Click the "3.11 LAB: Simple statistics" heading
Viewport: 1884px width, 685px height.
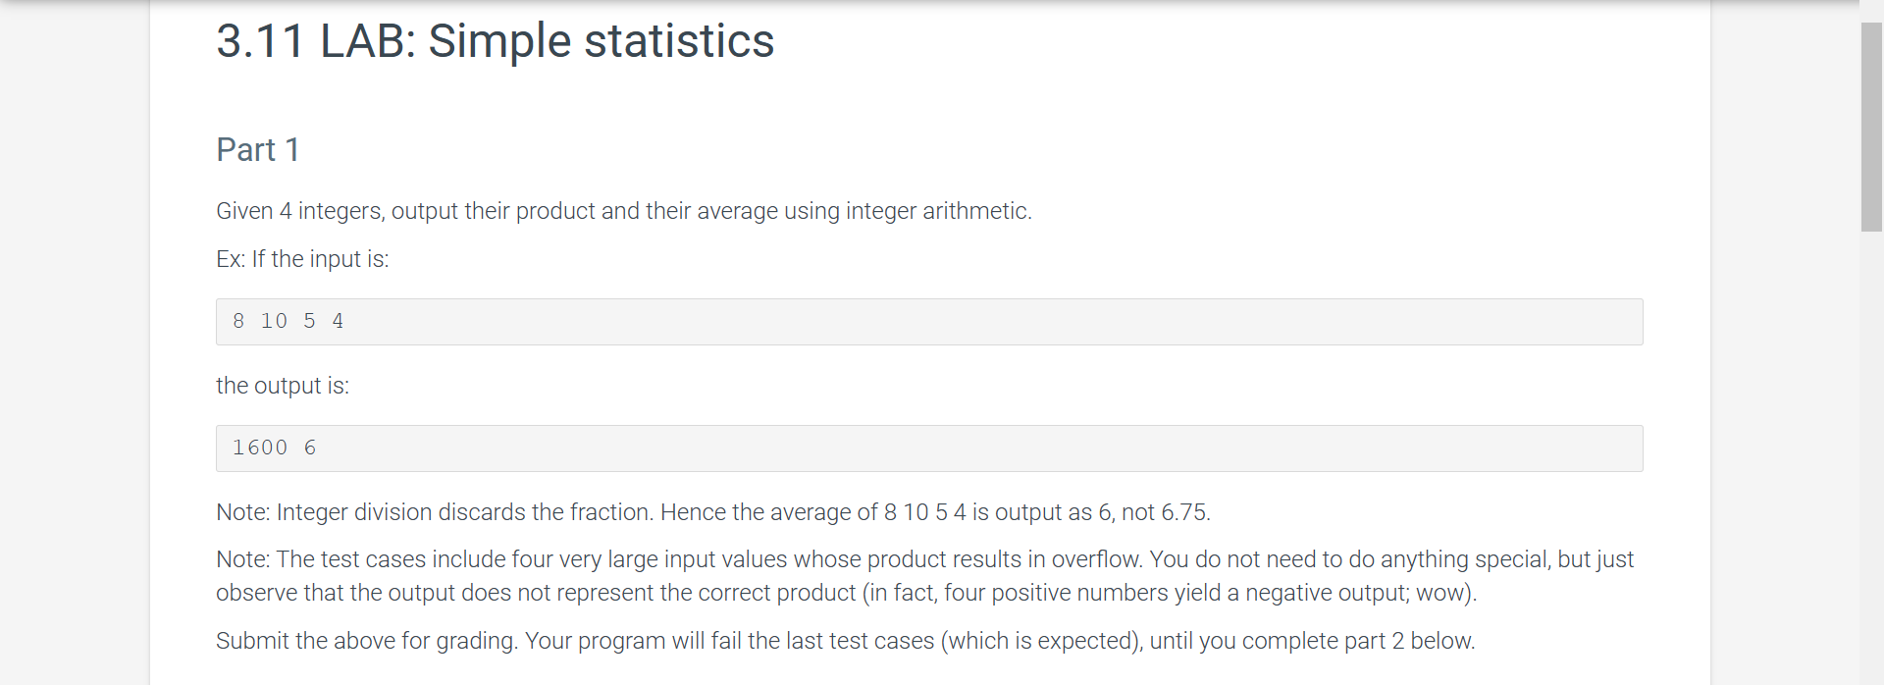[495, 41]
